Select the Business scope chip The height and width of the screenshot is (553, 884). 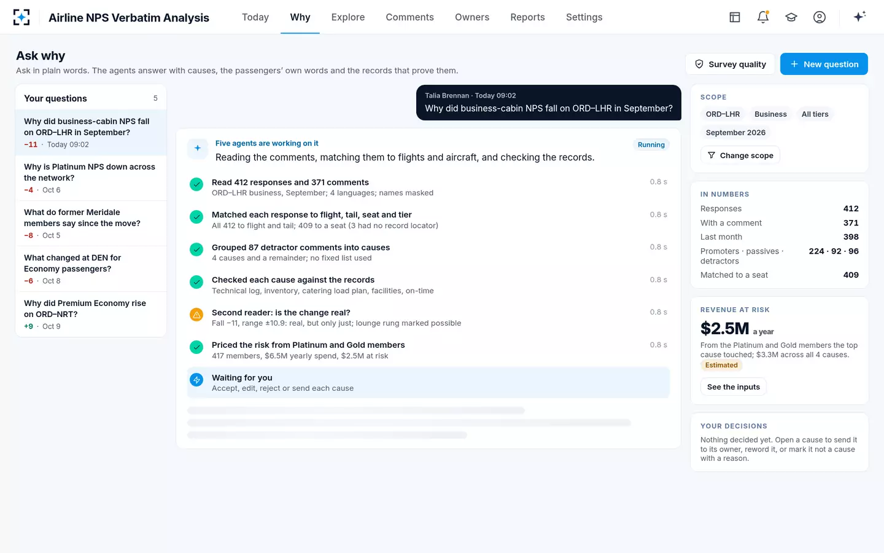(770, 114)
